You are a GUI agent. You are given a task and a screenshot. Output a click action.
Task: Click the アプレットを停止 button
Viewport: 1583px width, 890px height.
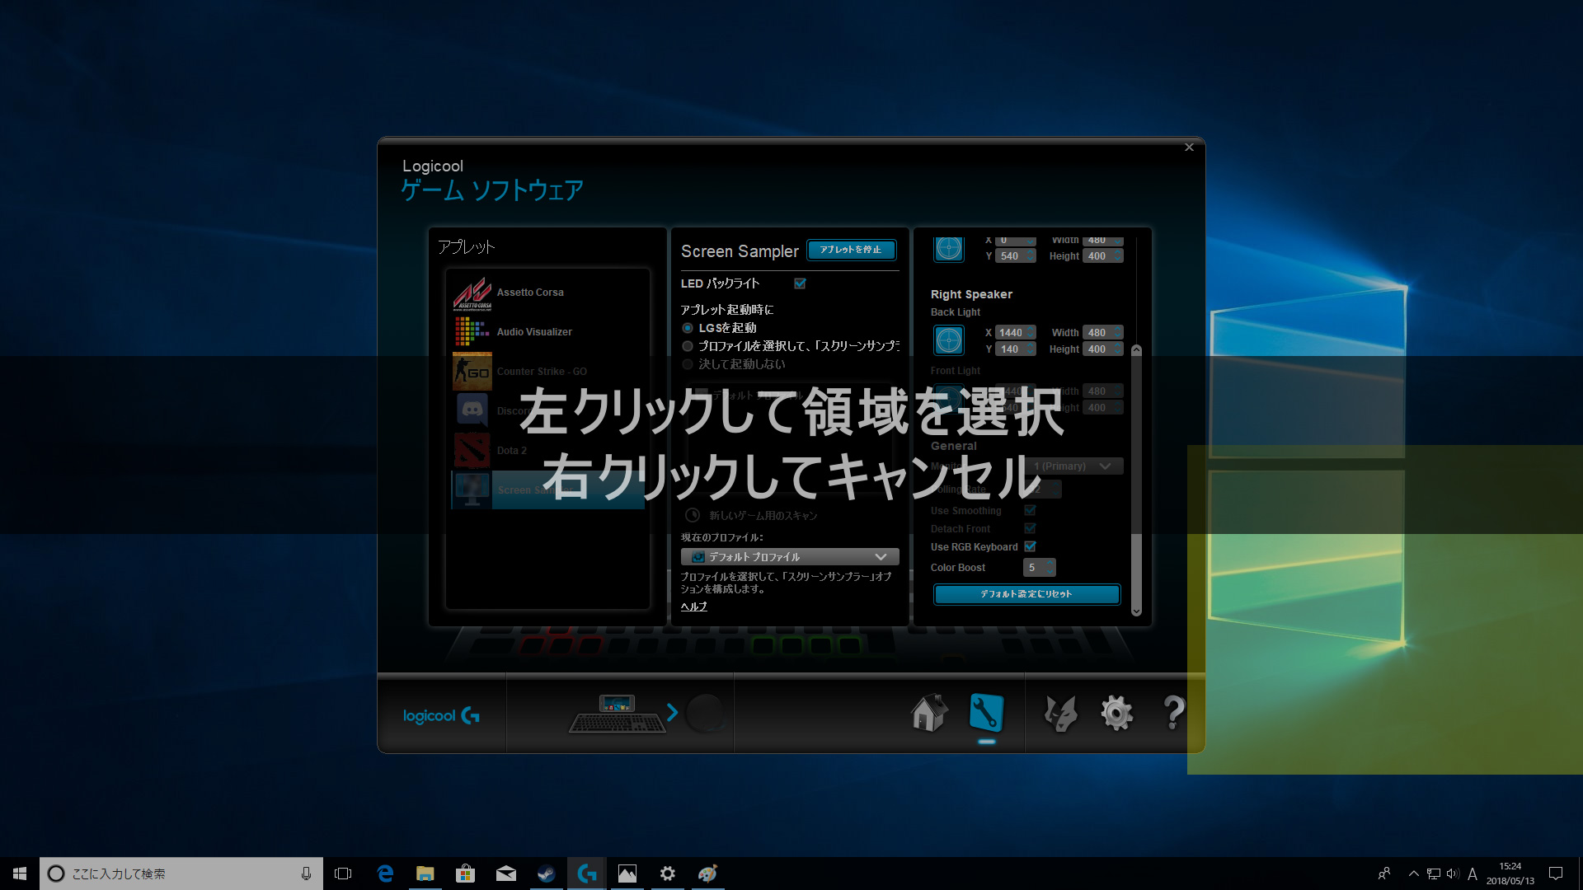(851, 250)
